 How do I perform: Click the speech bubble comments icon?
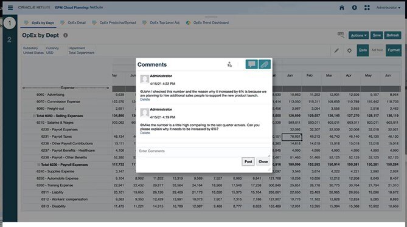pos(251,64)
